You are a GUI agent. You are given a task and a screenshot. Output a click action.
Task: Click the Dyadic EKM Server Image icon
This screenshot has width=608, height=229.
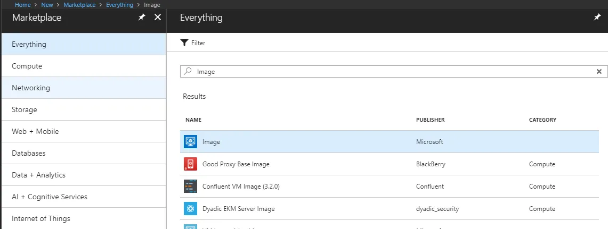[190, 209]
